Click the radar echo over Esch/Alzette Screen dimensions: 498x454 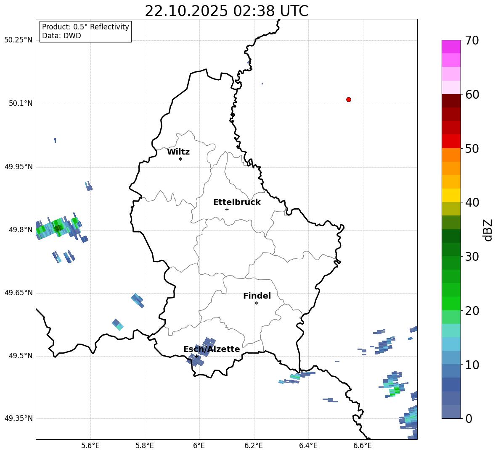[x=201, y=352]
